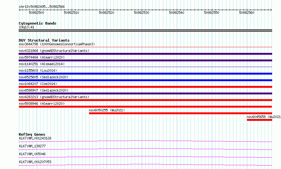
Task: Click red bar under nsv4263213
Action: 145,100
